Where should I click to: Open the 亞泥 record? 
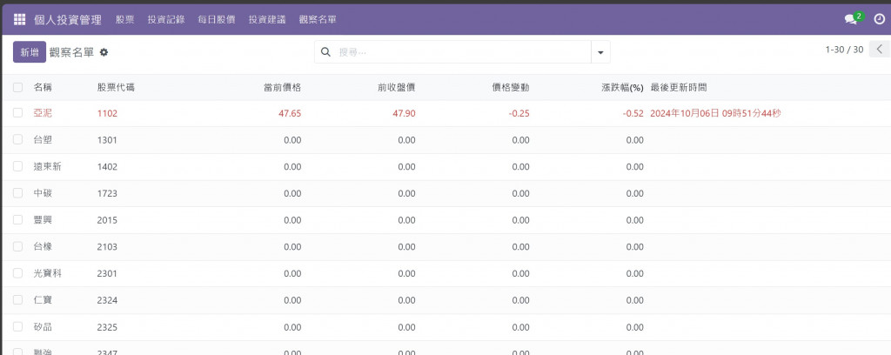click(x=43, y=113)
